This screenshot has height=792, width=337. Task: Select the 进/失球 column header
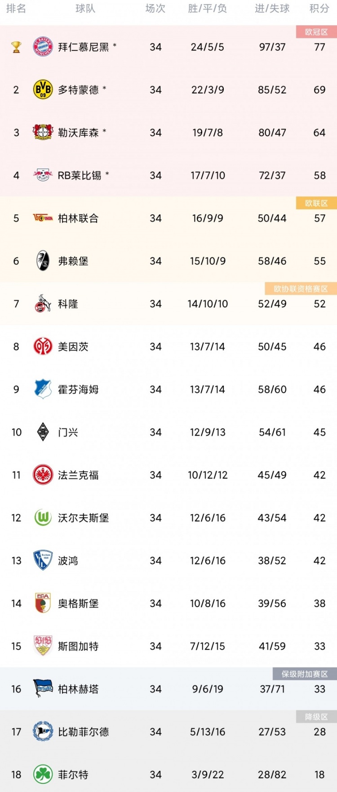[x=272, y=9]
